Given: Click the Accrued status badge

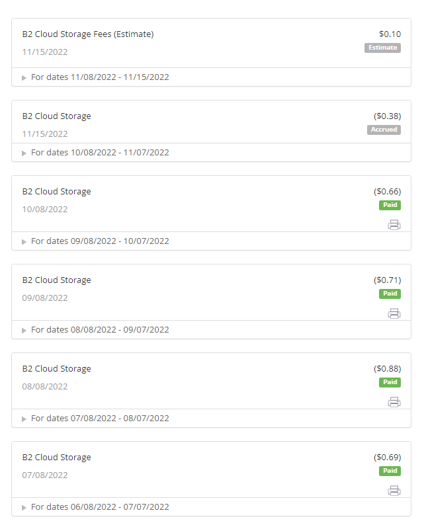Looking at the screenshot, I should pos(384,130).
